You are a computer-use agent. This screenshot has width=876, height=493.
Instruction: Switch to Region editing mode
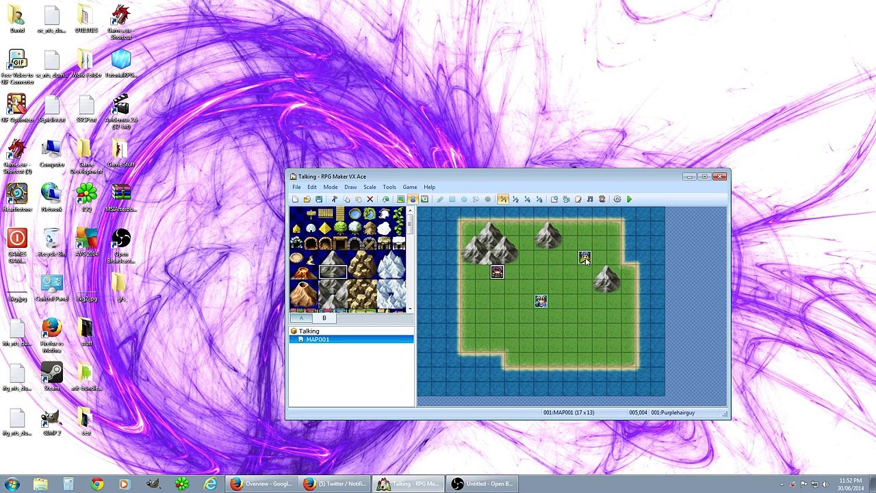424,199
